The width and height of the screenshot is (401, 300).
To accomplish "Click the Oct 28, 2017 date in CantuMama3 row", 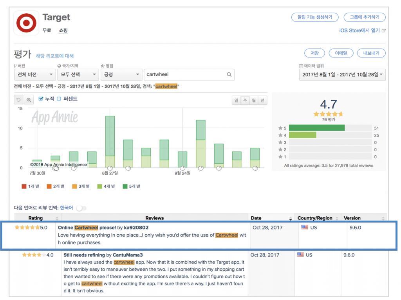I will tap(265, 255).
